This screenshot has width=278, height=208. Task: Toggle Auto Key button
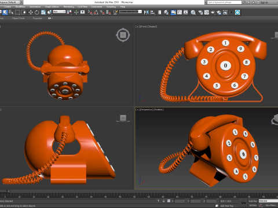coord(253,201)
